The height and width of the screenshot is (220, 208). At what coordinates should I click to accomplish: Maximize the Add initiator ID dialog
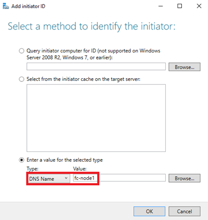click(x=180, y=6)
